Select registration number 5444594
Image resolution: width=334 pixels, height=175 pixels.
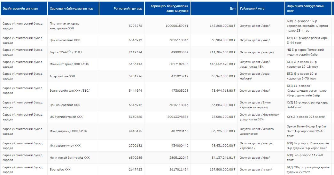coord(135,91)
